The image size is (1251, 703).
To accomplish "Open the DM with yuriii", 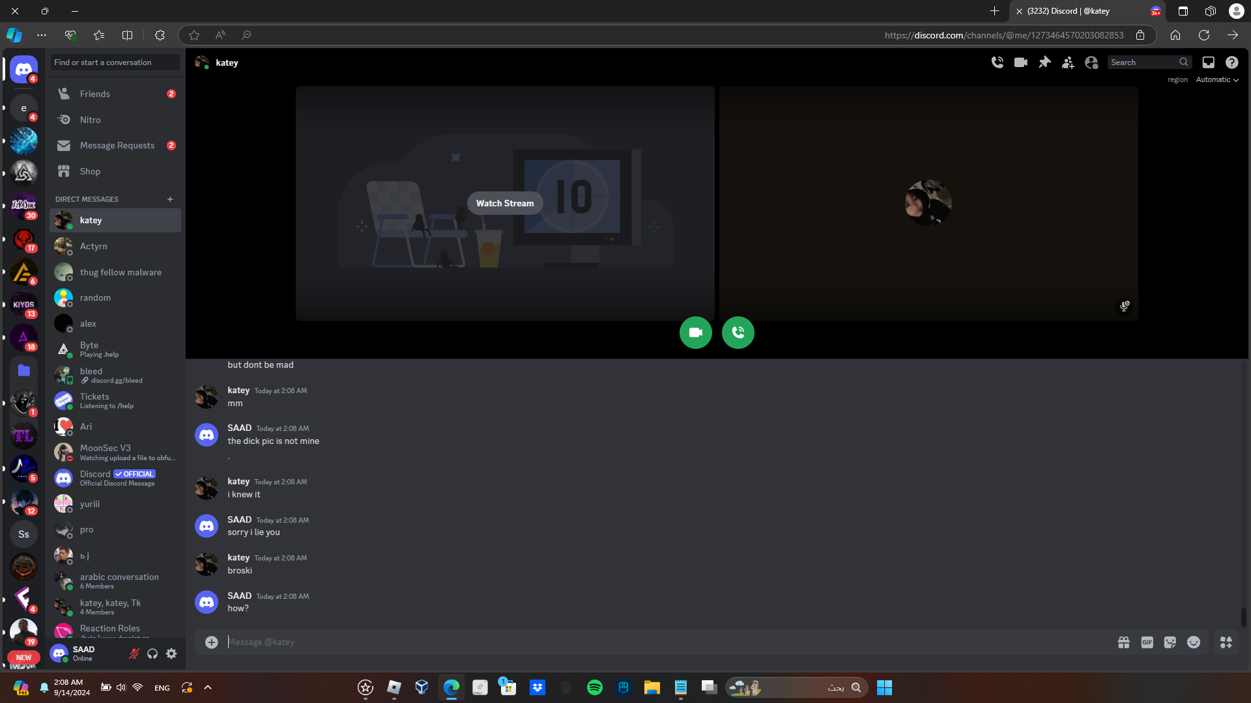I will (x=115, y=504).
